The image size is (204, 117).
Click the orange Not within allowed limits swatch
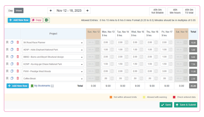(x=111, y=97)
